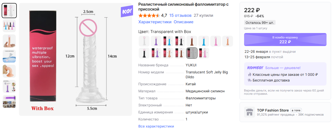
Task: Click the «в топе» seller badge
Action: [296, 110]
